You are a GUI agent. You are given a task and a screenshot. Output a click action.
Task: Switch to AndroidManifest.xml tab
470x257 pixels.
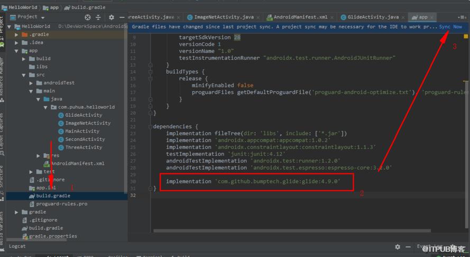pyautogui.click(x=300, y=17)
